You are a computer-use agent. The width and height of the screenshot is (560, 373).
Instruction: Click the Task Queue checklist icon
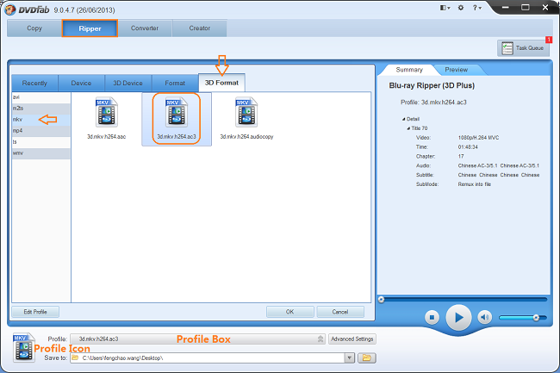[507, 48]
